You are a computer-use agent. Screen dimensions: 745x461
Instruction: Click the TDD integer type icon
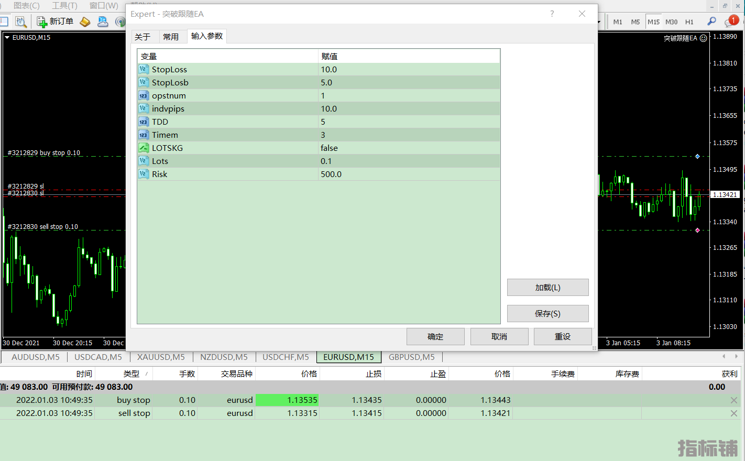tap(144, 122)
